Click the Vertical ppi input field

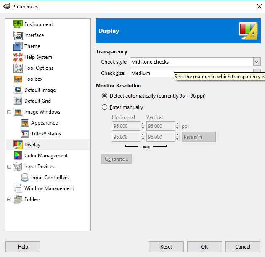click(161, 126)
